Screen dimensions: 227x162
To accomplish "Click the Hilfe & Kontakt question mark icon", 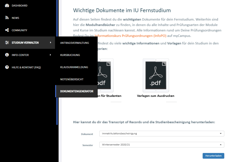I will [7, 67].
